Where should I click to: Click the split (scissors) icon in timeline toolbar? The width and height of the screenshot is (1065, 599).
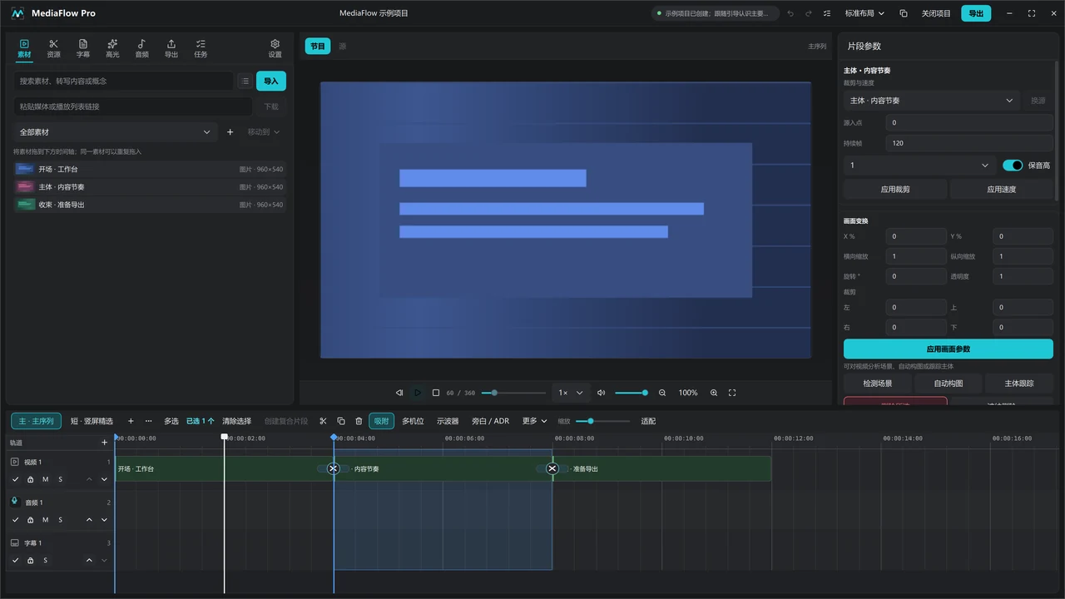(323, 421)
